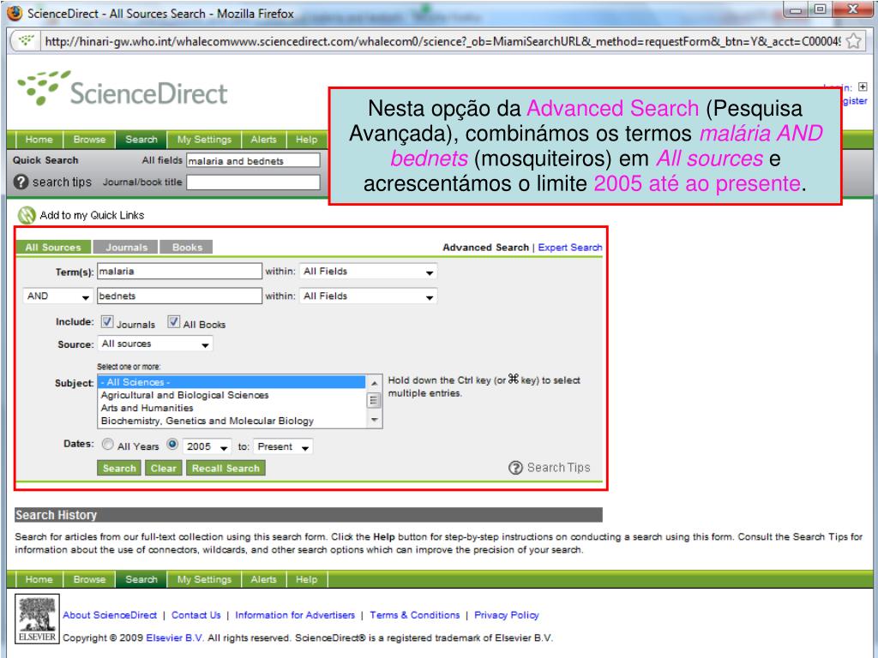
Task: Open the About ScienceDirect link
Action: click(110, 615)
